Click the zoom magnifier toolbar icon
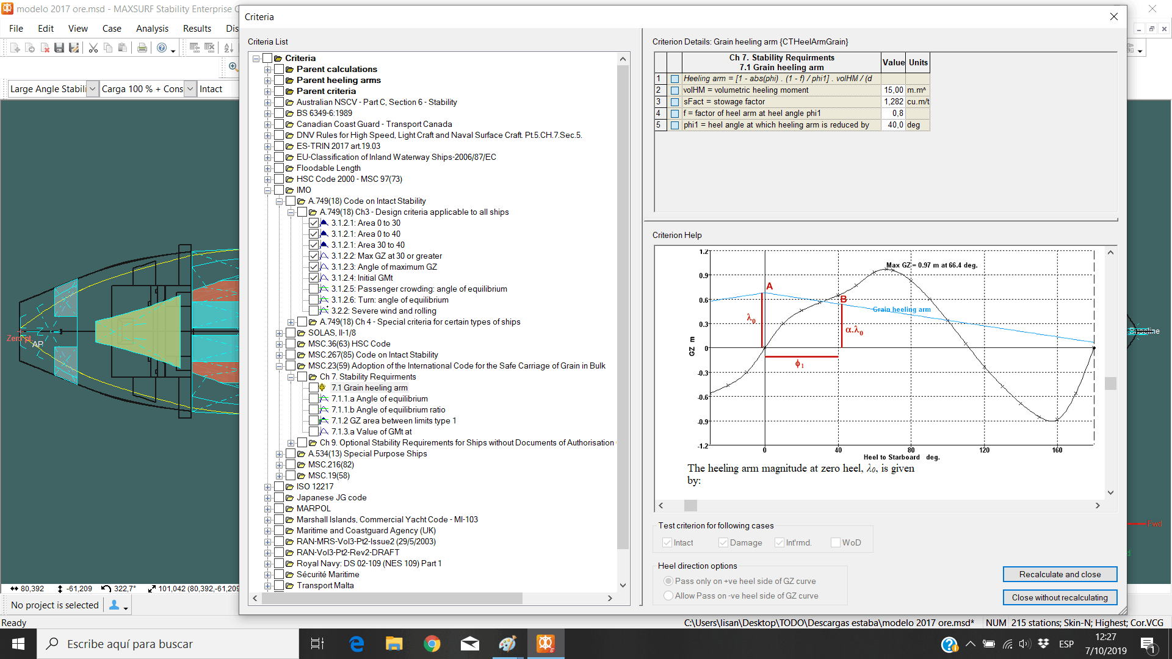1172x659 pixels. pyautogui.click(x=233, y=66)
